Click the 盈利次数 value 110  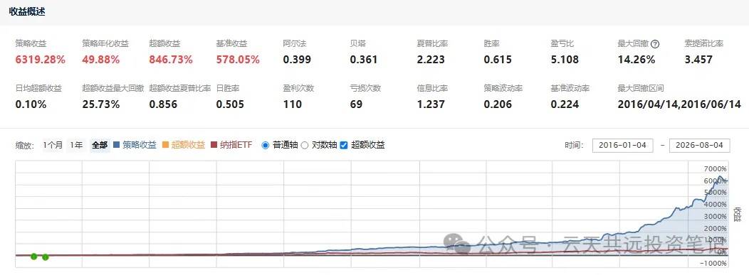coord(293,104)
